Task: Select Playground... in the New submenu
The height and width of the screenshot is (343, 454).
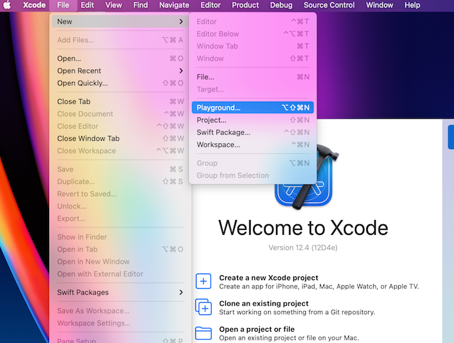Action: 252,107
